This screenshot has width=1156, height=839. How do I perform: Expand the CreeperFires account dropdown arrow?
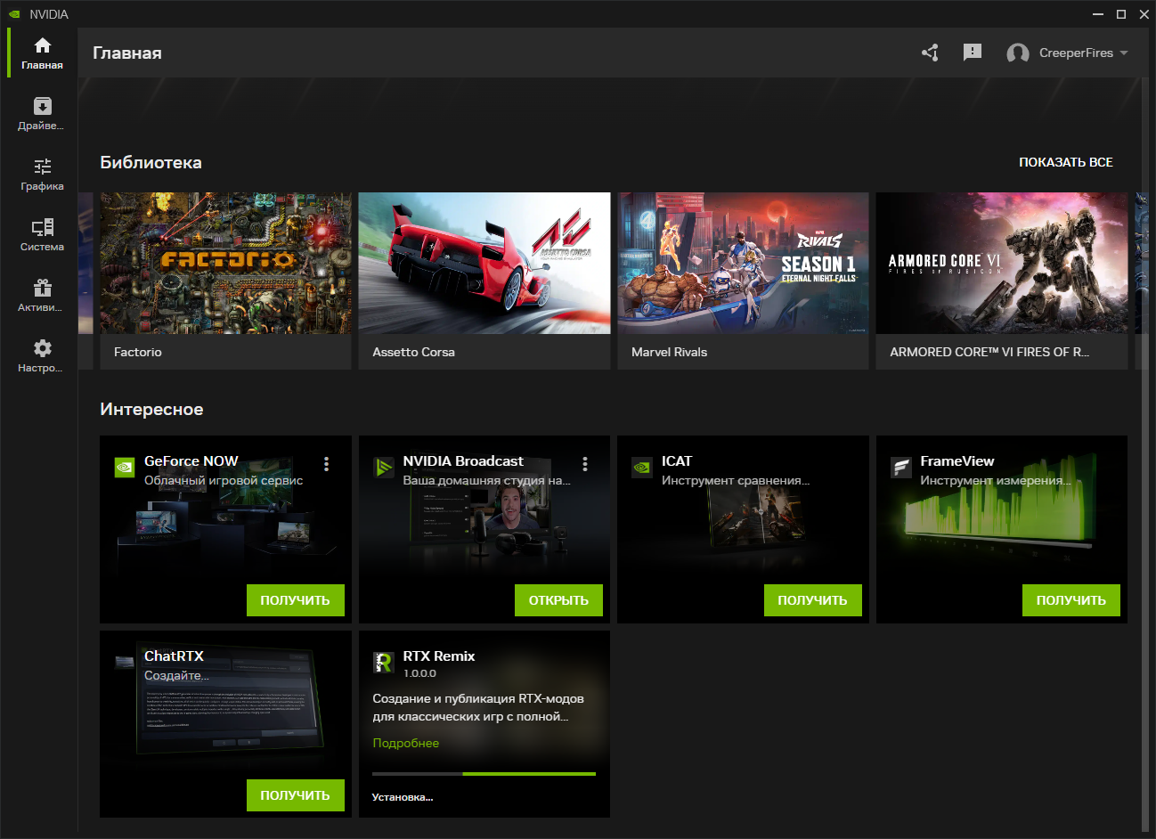(x=1124, y=53)
